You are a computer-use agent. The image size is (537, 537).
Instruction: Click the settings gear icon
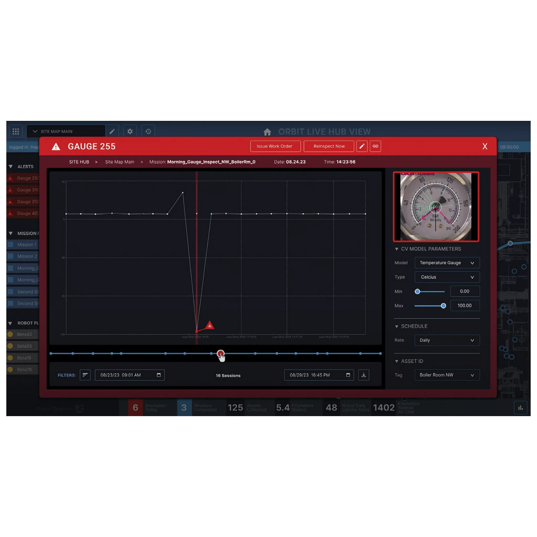click(x=130, y=131)
